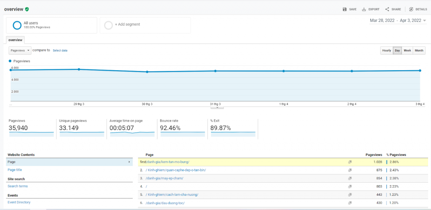
Task: Collapse the chart using the arrow below the graph
Action: click(217, 107)
